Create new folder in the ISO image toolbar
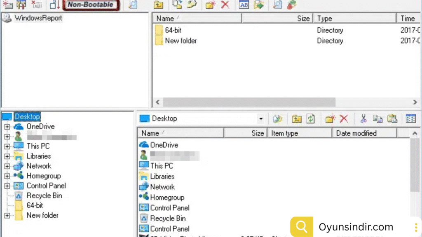The image size is (422, 237). coord(211,5)
